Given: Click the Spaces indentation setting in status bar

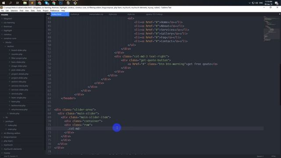Looking at the screenshot, I should 260,156.
